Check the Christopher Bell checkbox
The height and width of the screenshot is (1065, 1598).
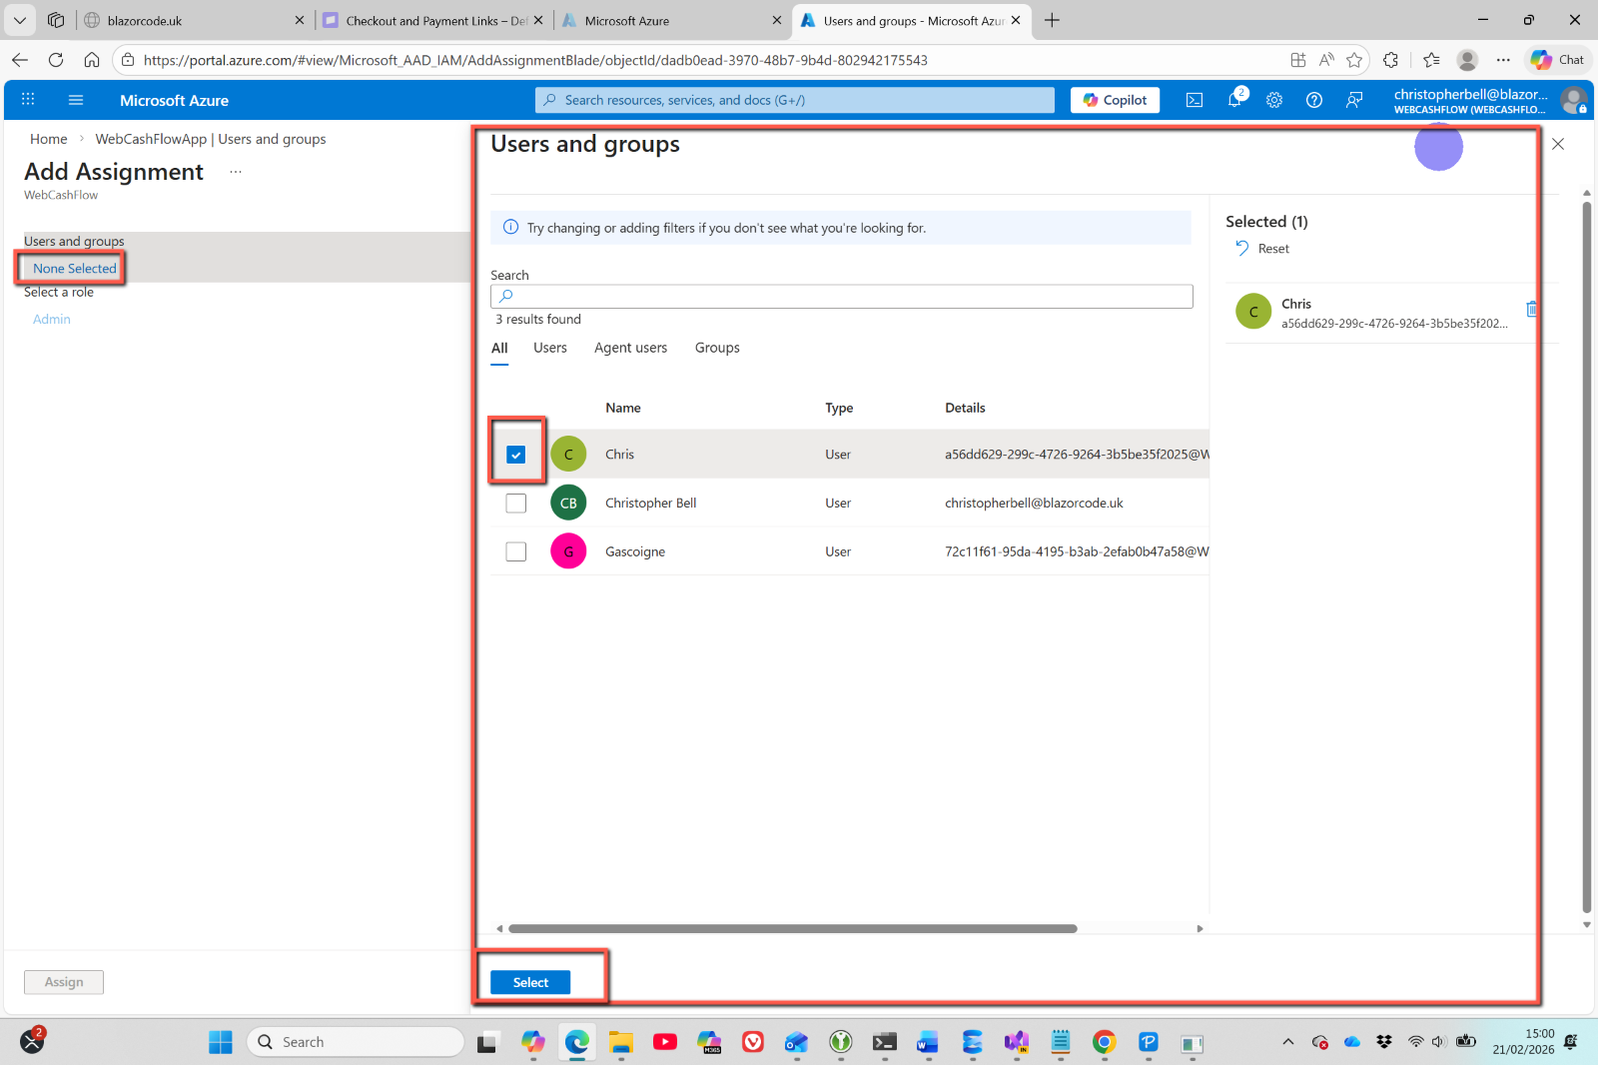(x=516, y=504)
